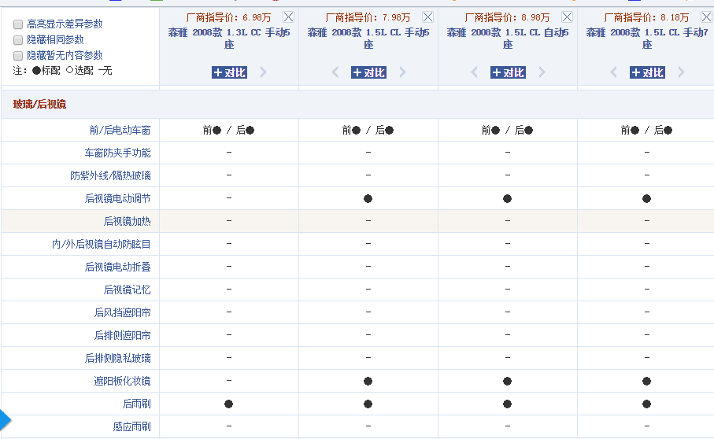
Task: Add 1.5L CL 自动5座 to comparison
Action: click(x=508, y=72)
